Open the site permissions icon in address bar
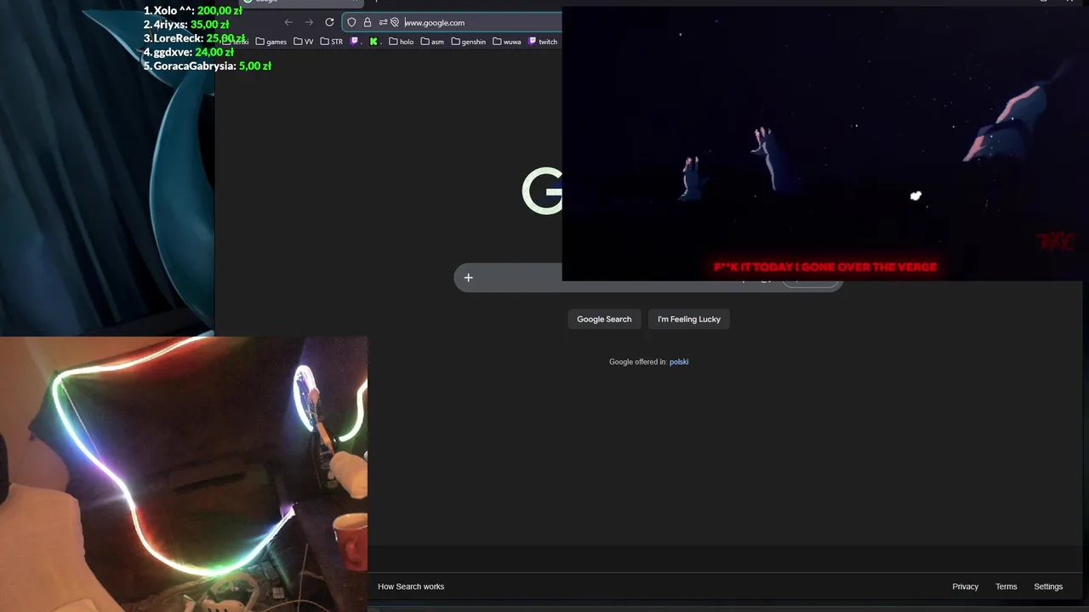 383,22
